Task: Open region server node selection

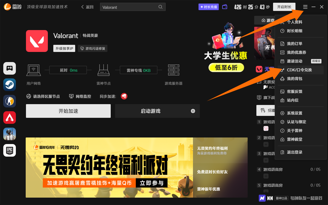Action: point(43,96)
